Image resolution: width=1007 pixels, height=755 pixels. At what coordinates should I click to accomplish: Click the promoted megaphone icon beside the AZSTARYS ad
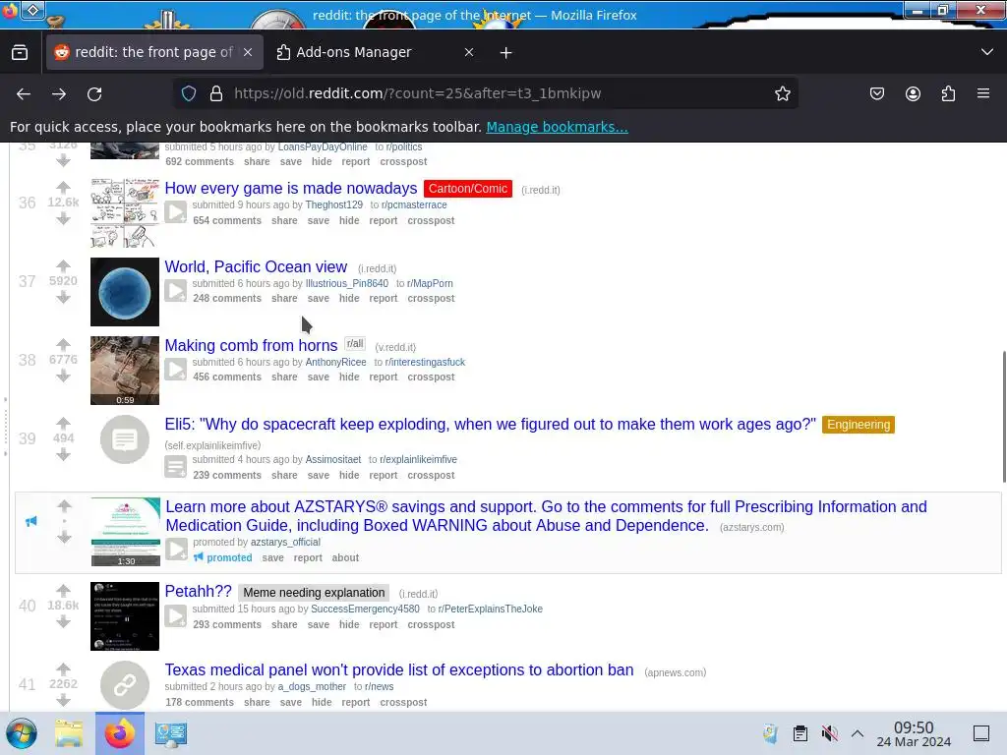[x=30, y=521]
